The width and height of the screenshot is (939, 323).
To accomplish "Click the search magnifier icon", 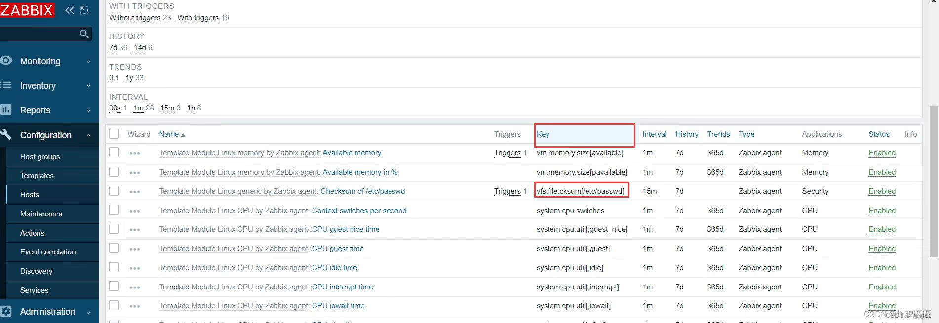I will [84, 34].
